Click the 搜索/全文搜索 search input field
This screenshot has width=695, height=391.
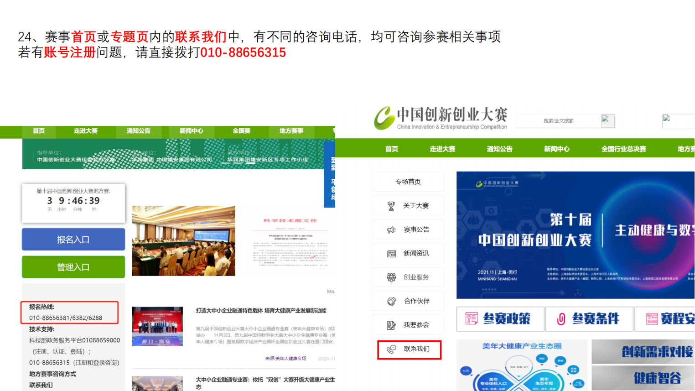(x=559, y=121)
